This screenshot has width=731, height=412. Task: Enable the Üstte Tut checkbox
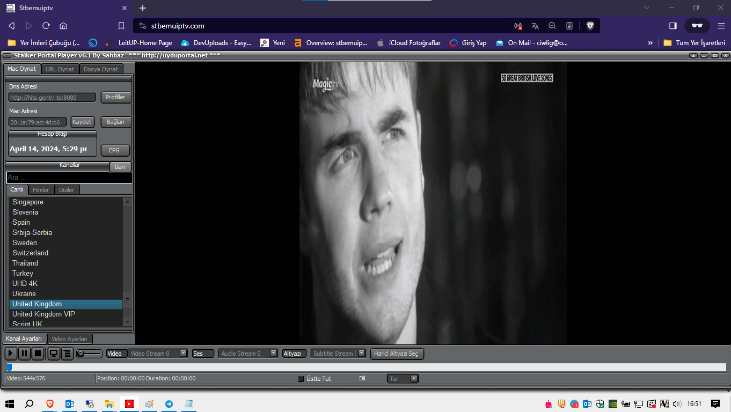[x=301, y=379]
